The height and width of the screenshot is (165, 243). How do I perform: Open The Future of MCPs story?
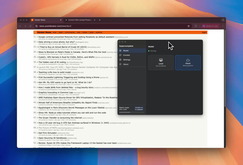click(48, 128)
